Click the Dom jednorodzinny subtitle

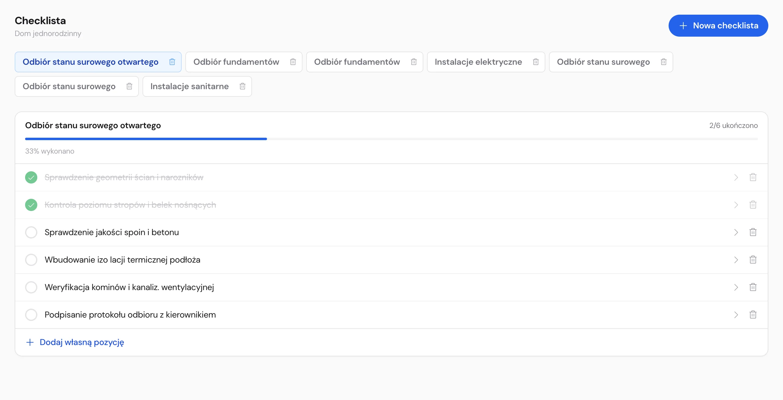pos(48,34)
